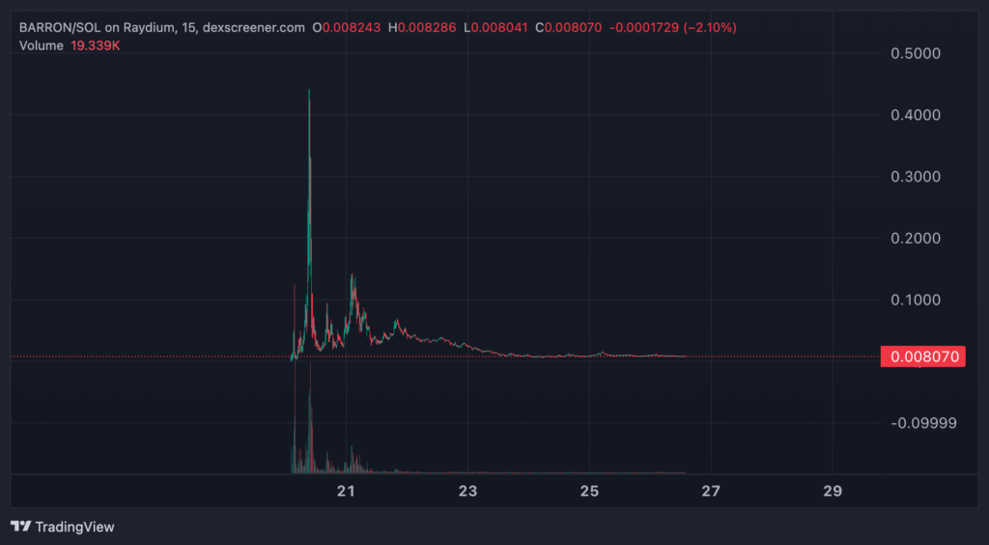This screenshot has height=545, width=989.
Task: Click the TradingView logo icon
Action: (x=21, y=527)
